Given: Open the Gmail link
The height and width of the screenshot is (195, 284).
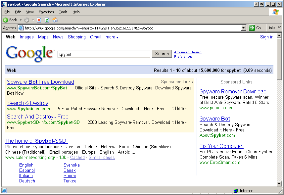Looking at the screenshot, I should pyautogui.click(x=96, y=37).
